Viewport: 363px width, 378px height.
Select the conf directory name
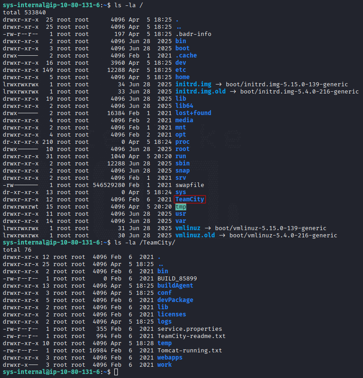point(165,293)
